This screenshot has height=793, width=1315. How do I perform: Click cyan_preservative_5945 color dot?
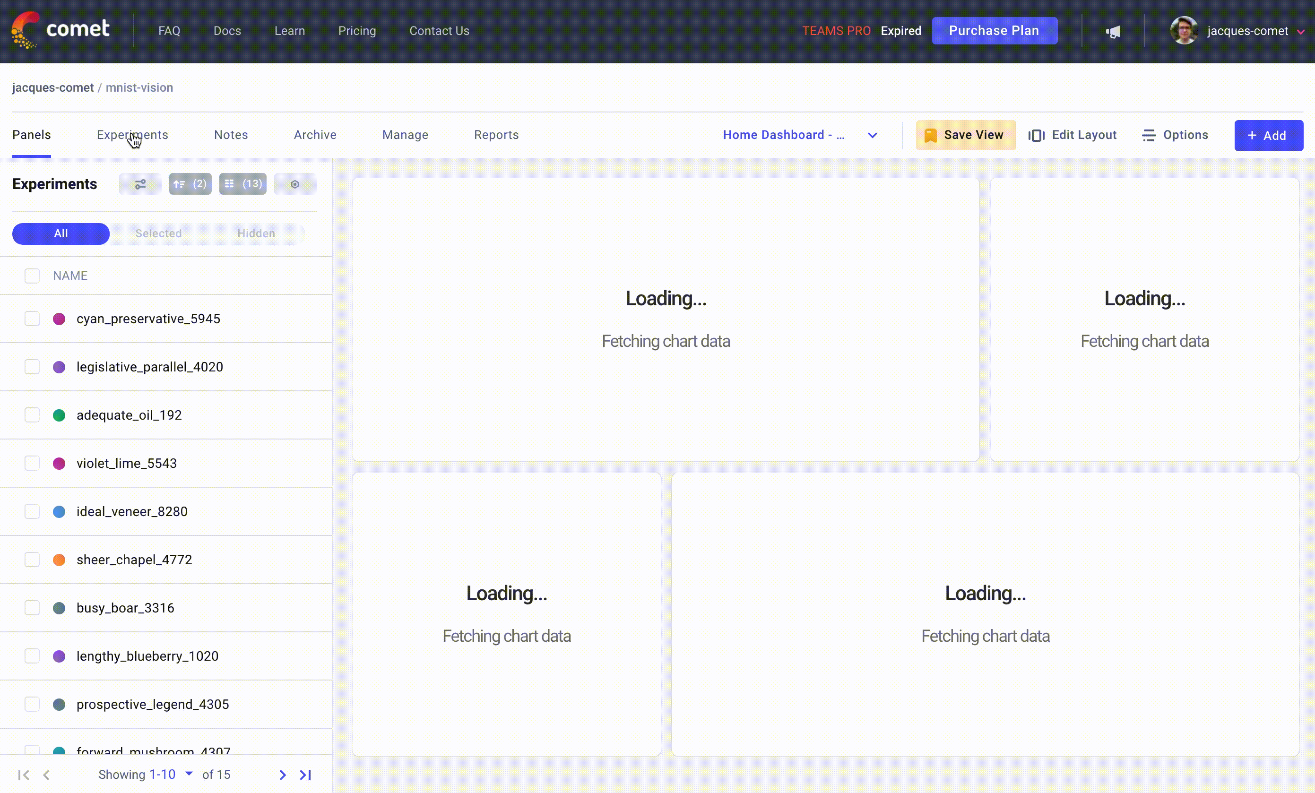(59, 319)
